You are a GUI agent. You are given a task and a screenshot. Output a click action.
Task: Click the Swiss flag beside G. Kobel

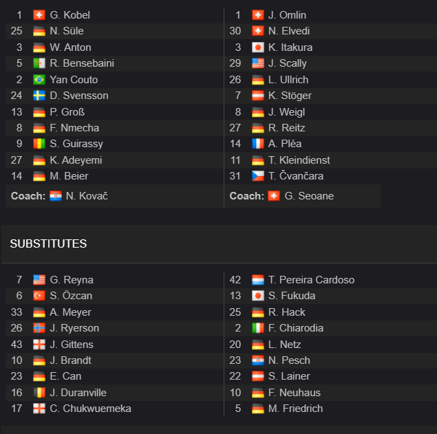pos(39,15)
